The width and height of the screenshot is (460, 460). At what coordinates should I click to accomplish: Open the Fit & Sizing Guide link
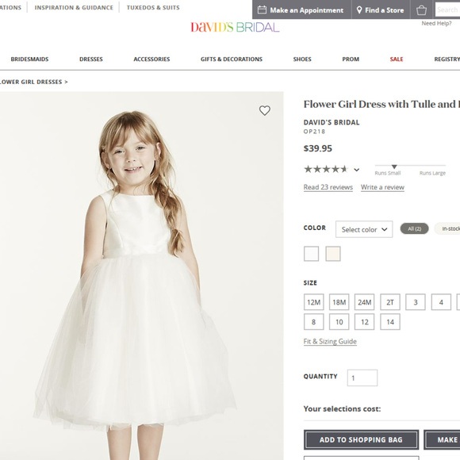pyautogui.click(x=330, y=342)
